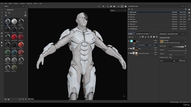
Task: Open the history icon on right dock
Action: click(x=189, y=16)
